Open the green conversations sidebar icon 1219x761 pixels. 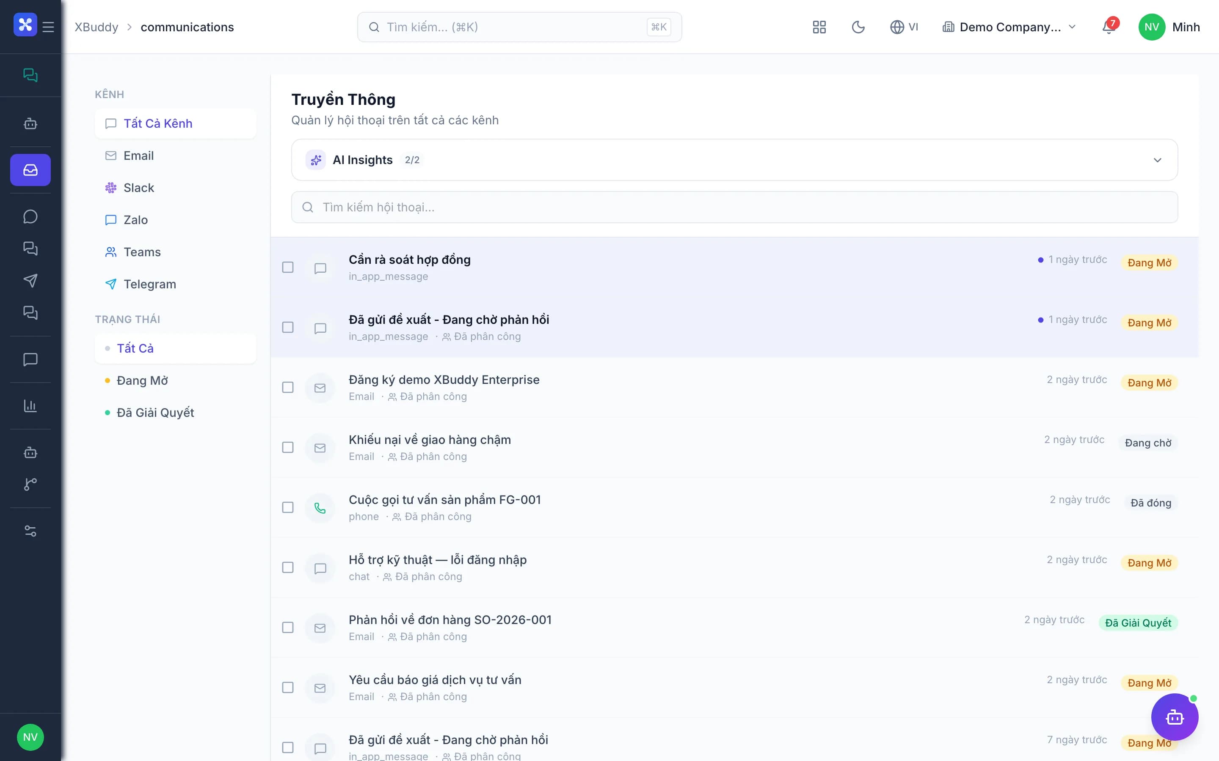30,75
